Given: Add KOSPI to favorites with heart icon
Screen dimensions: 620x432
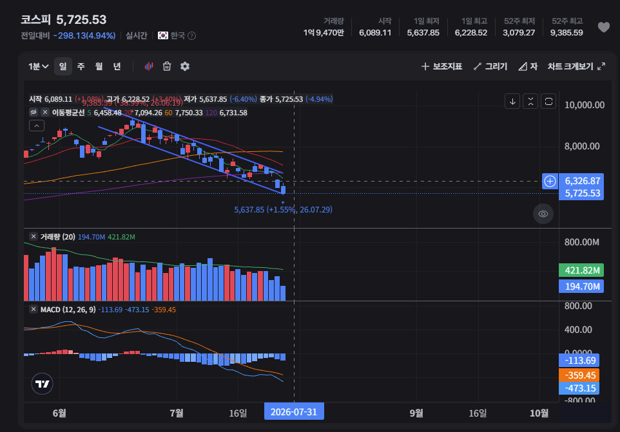Looking at the screenshot, I should [x=603, y=27].
